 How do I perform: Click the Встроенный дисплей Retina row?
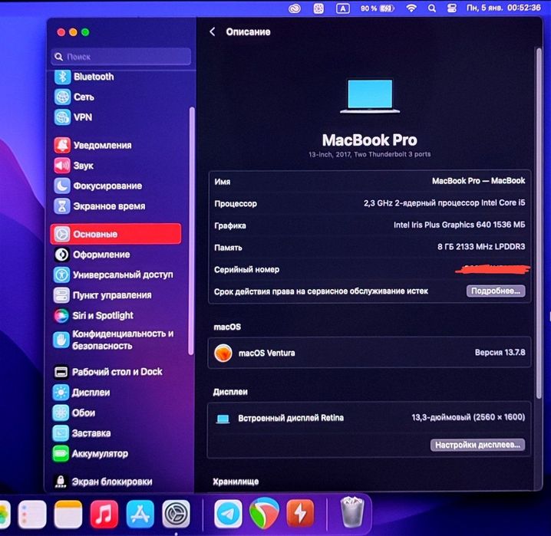tap(369, 418)
